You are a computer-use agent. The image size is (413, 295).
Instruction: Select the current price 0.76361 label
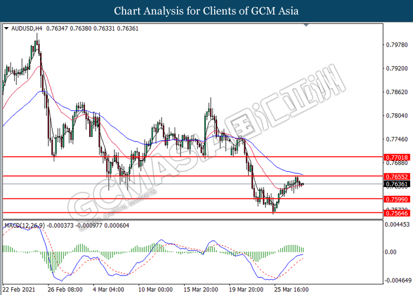[397, 184]
